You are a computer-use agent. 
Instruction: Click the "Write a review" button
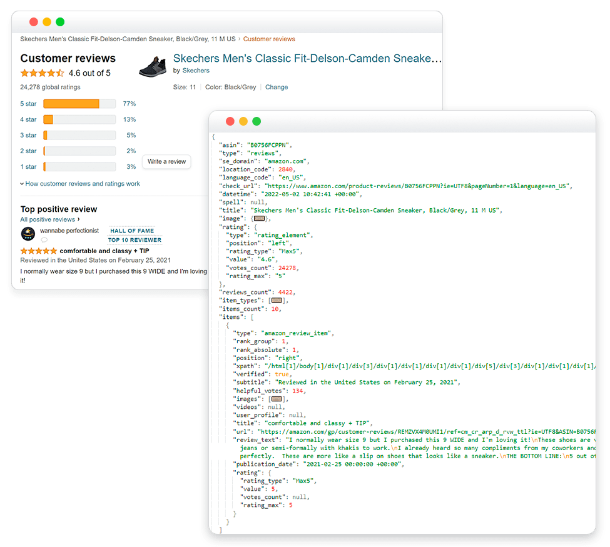tap(166, 161)
